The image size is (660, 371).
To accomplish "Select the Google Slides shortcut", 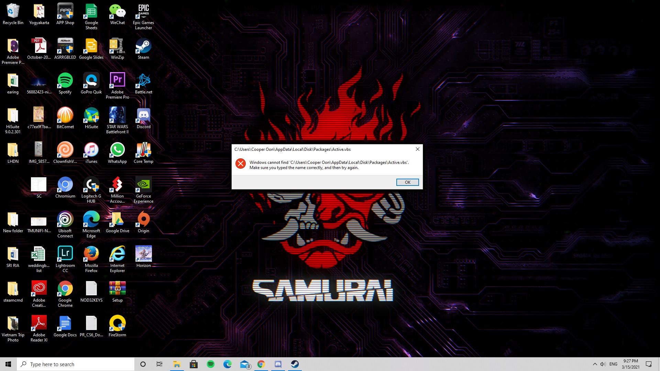I will pyautogui.click(x=91, y=49).
